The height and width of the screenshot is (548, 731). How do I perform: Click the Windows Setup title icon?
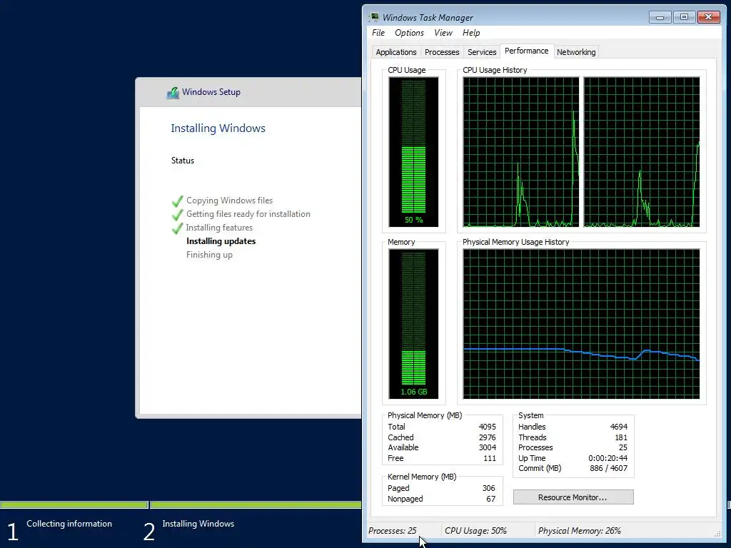click(173, 92)
